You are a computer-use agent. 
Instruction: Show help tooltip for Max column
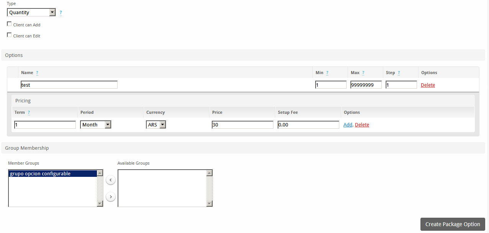click(363, 73)
